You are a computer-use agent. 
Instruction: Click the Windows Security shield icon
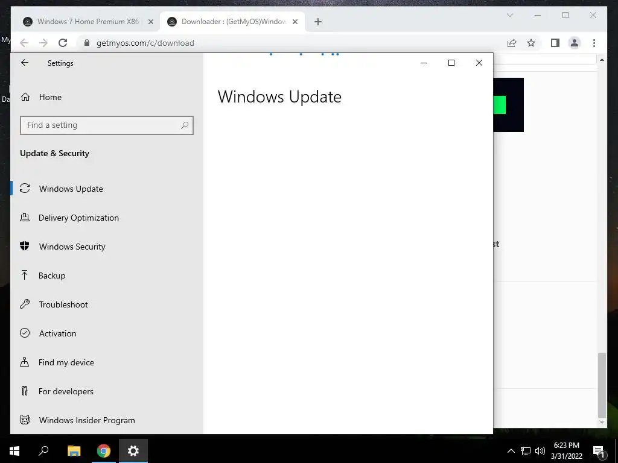point(24,246)
